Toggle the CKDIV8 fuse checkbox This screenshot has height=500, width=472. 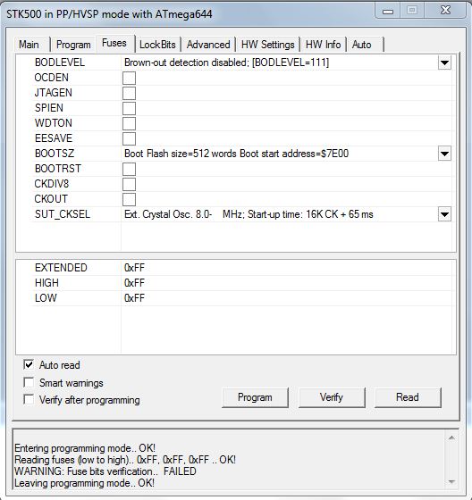(129, 184)
